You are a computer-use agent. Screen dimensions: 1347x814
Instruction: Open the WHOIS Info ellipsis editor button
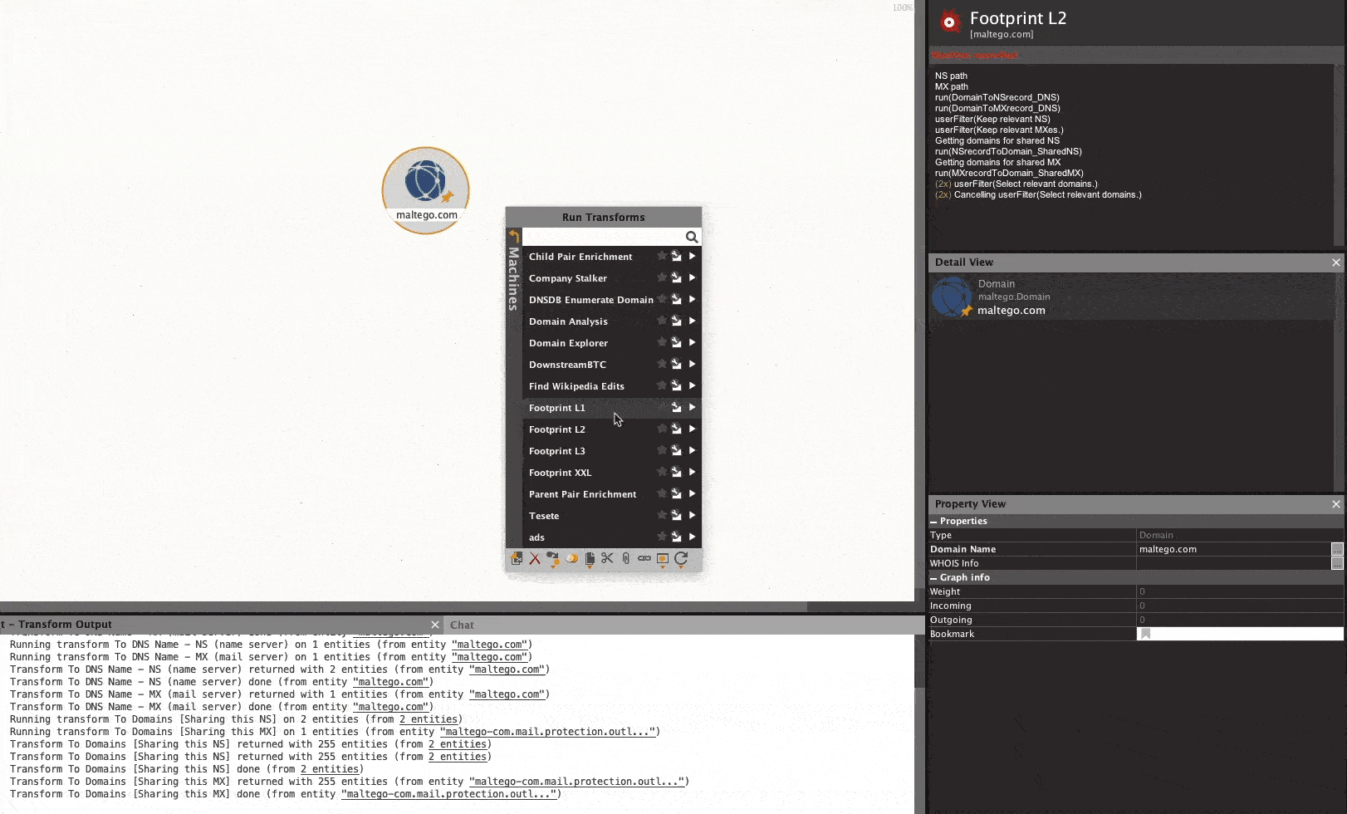[x=1337, y=563]
